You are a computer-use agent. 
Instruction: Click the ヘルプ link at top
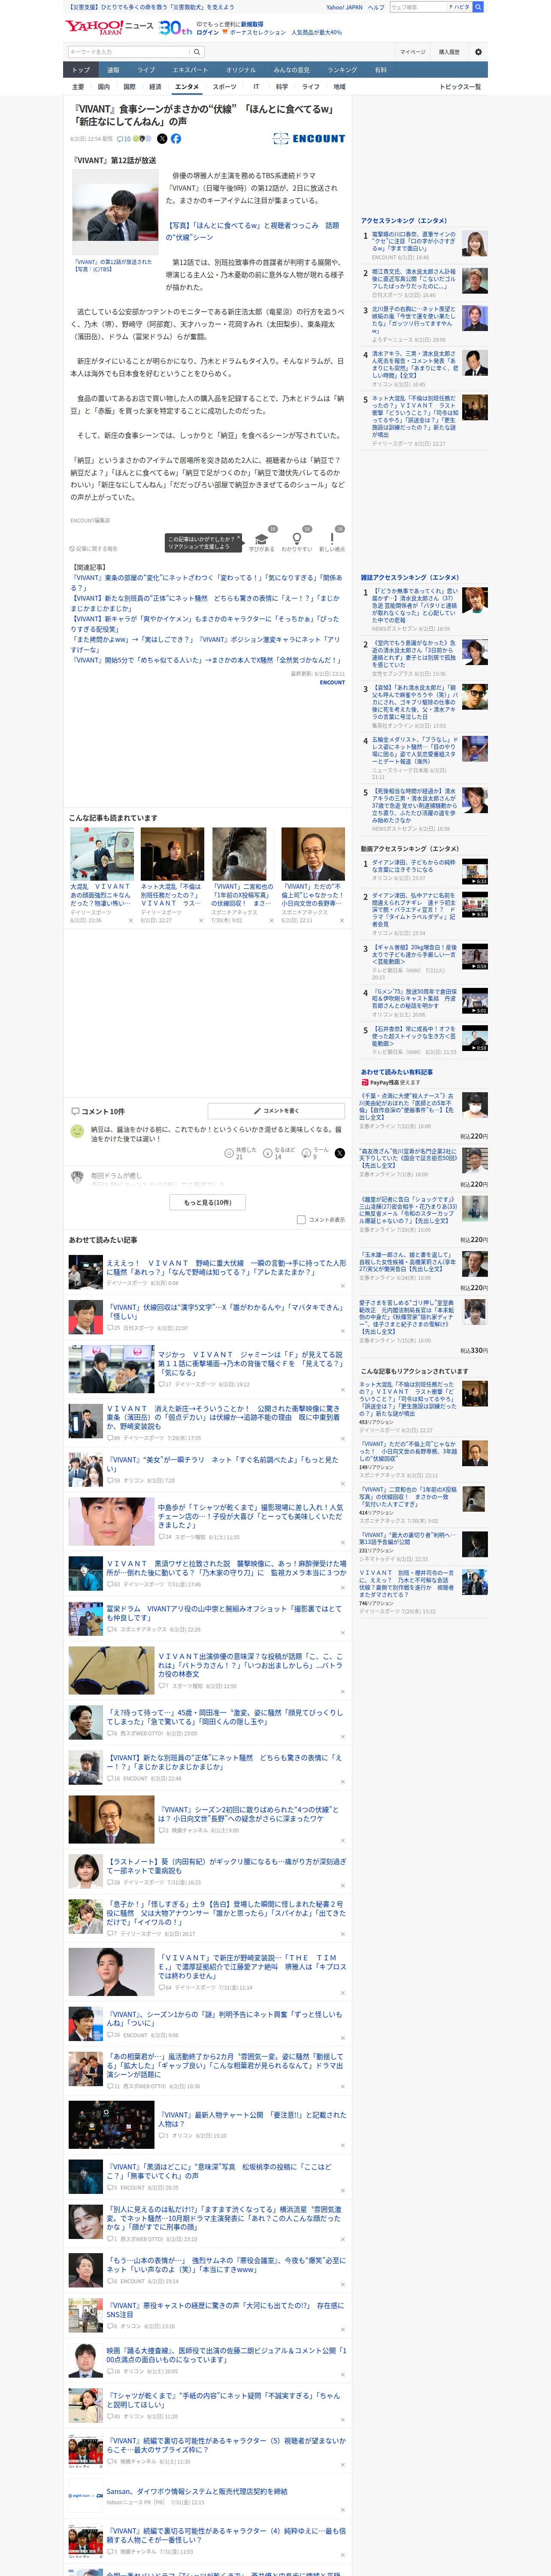tap(376, 7)
